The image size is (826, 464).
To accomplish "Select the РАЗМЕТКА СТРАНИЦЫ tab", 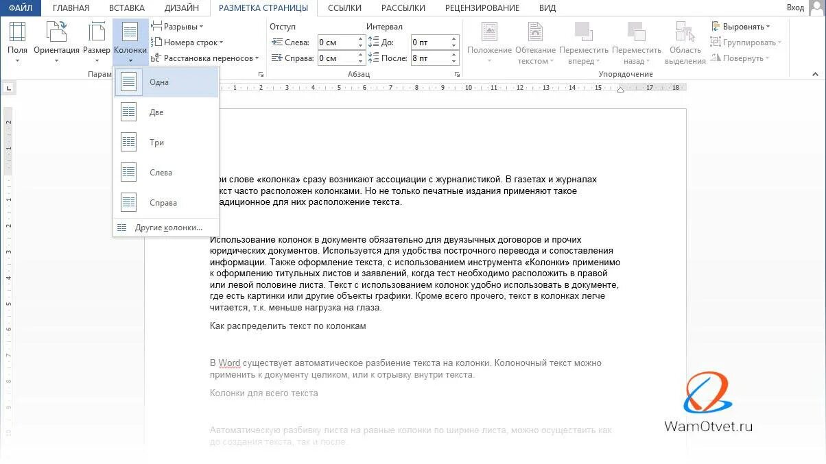I will (x=263, y=8).
